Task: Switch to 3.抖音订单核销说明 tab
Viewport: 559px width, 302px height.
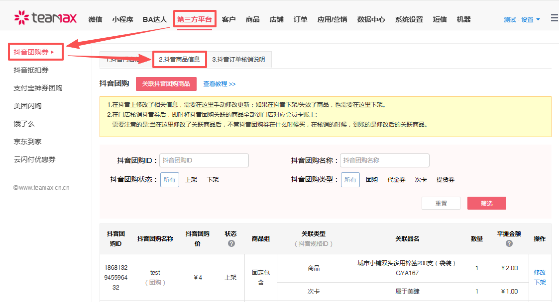Action: point(238,60)
